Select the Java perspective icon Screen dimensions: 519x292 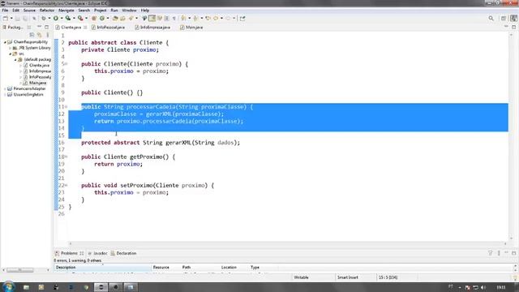click(x=513, y=18)
